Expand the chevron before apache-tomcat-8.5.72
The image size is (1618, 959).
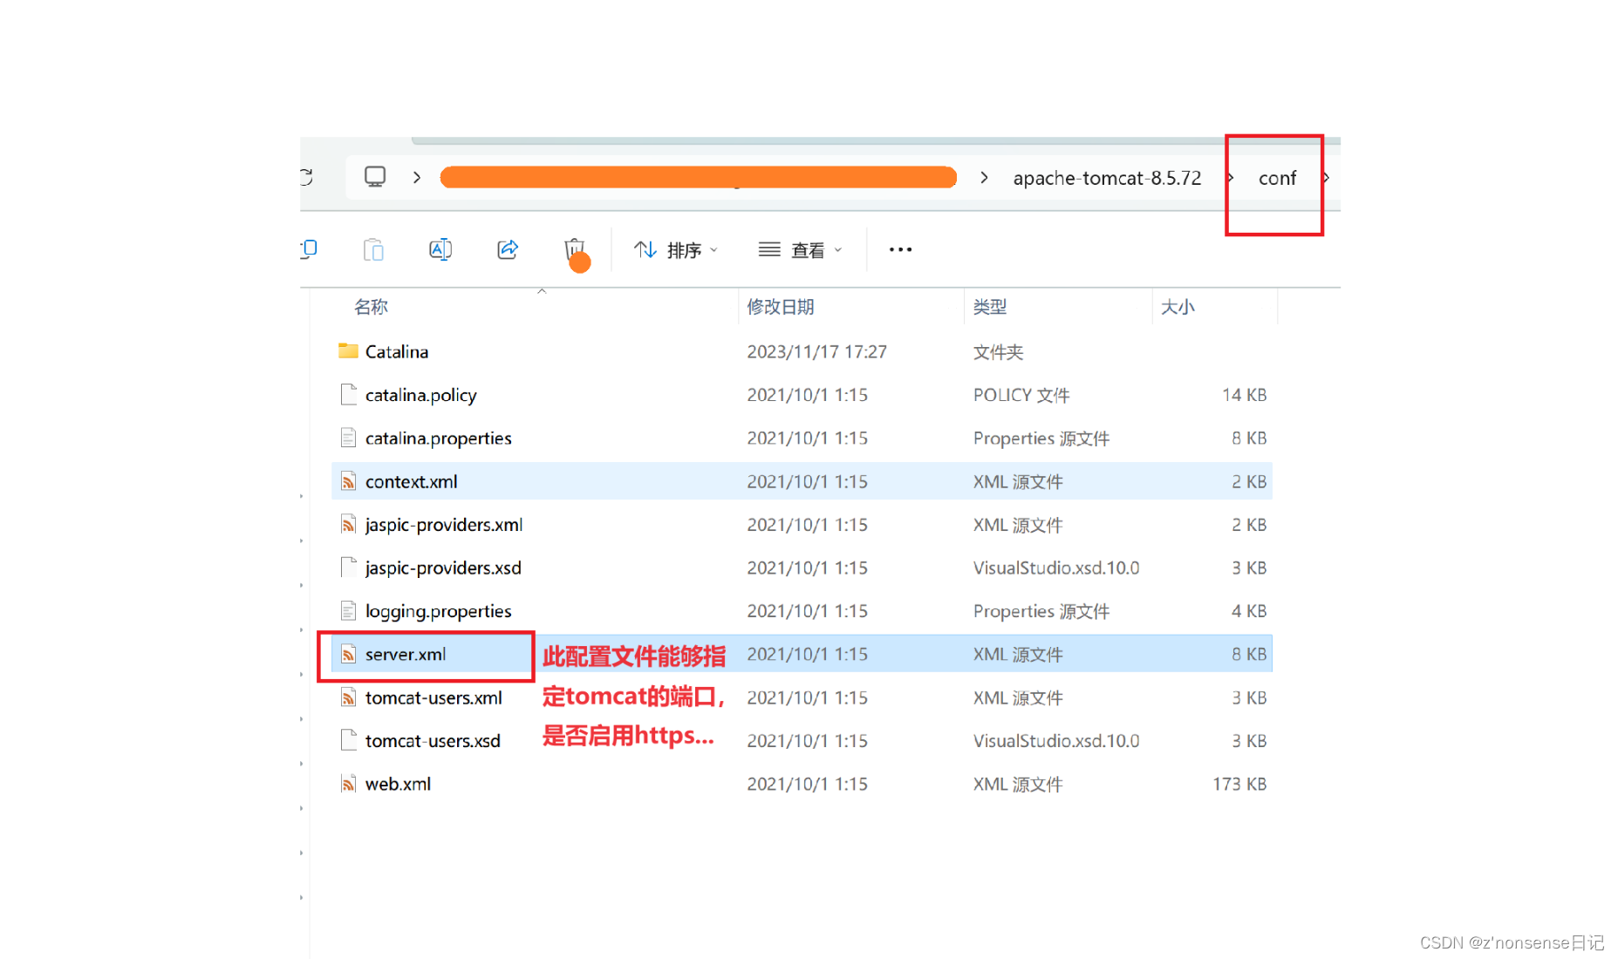point(984,177)
